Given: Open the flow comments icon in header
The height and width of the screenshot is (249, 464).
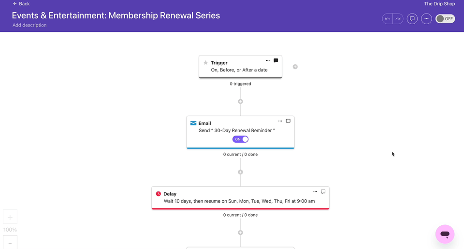Looking at the screenshot, I should (x=412, y=19).
